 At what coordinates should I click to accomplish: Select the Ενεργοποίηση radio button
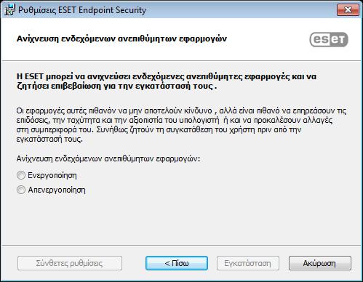coord(21,175)
